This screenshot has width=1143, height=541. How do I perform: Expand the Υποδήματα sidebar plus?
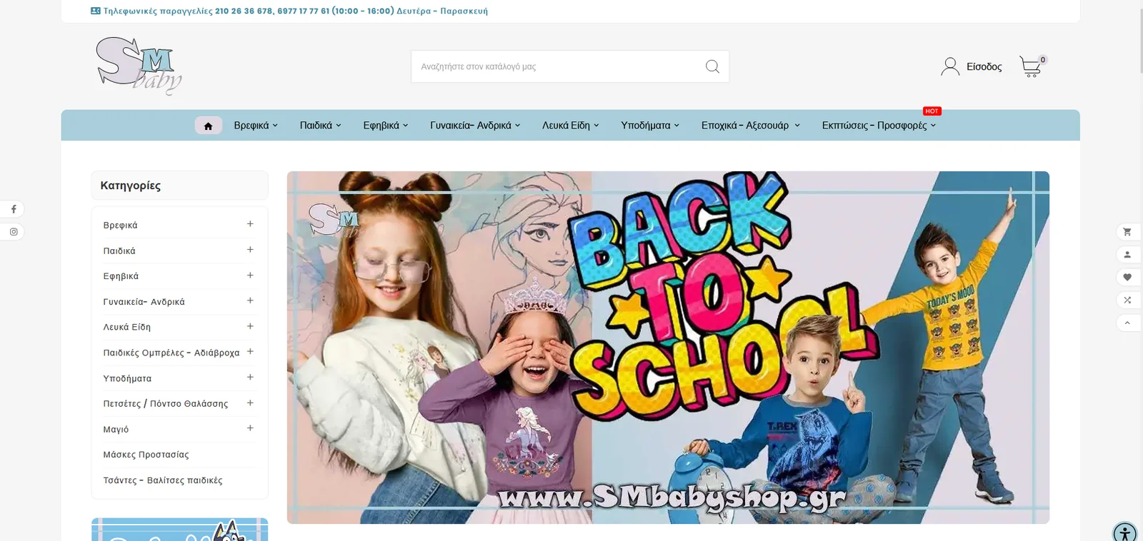click(250, 378)
